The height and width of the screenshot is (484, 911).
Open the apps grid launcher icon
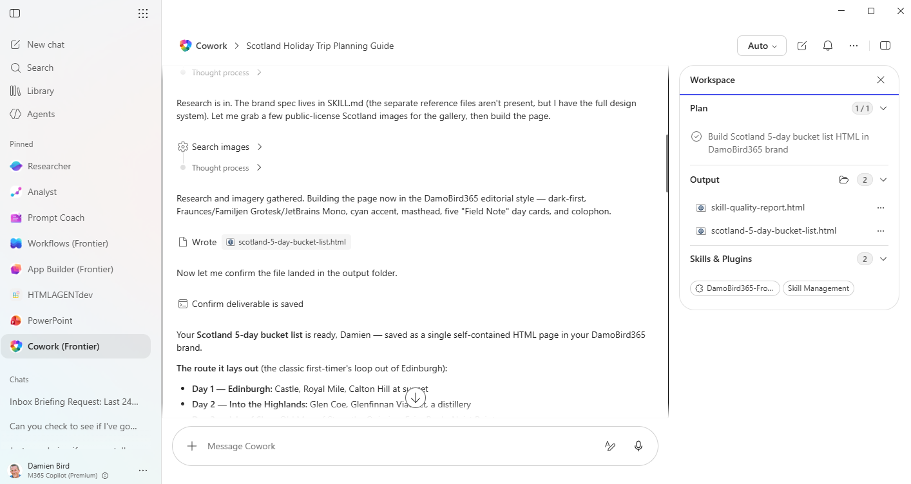coord(143,14)
